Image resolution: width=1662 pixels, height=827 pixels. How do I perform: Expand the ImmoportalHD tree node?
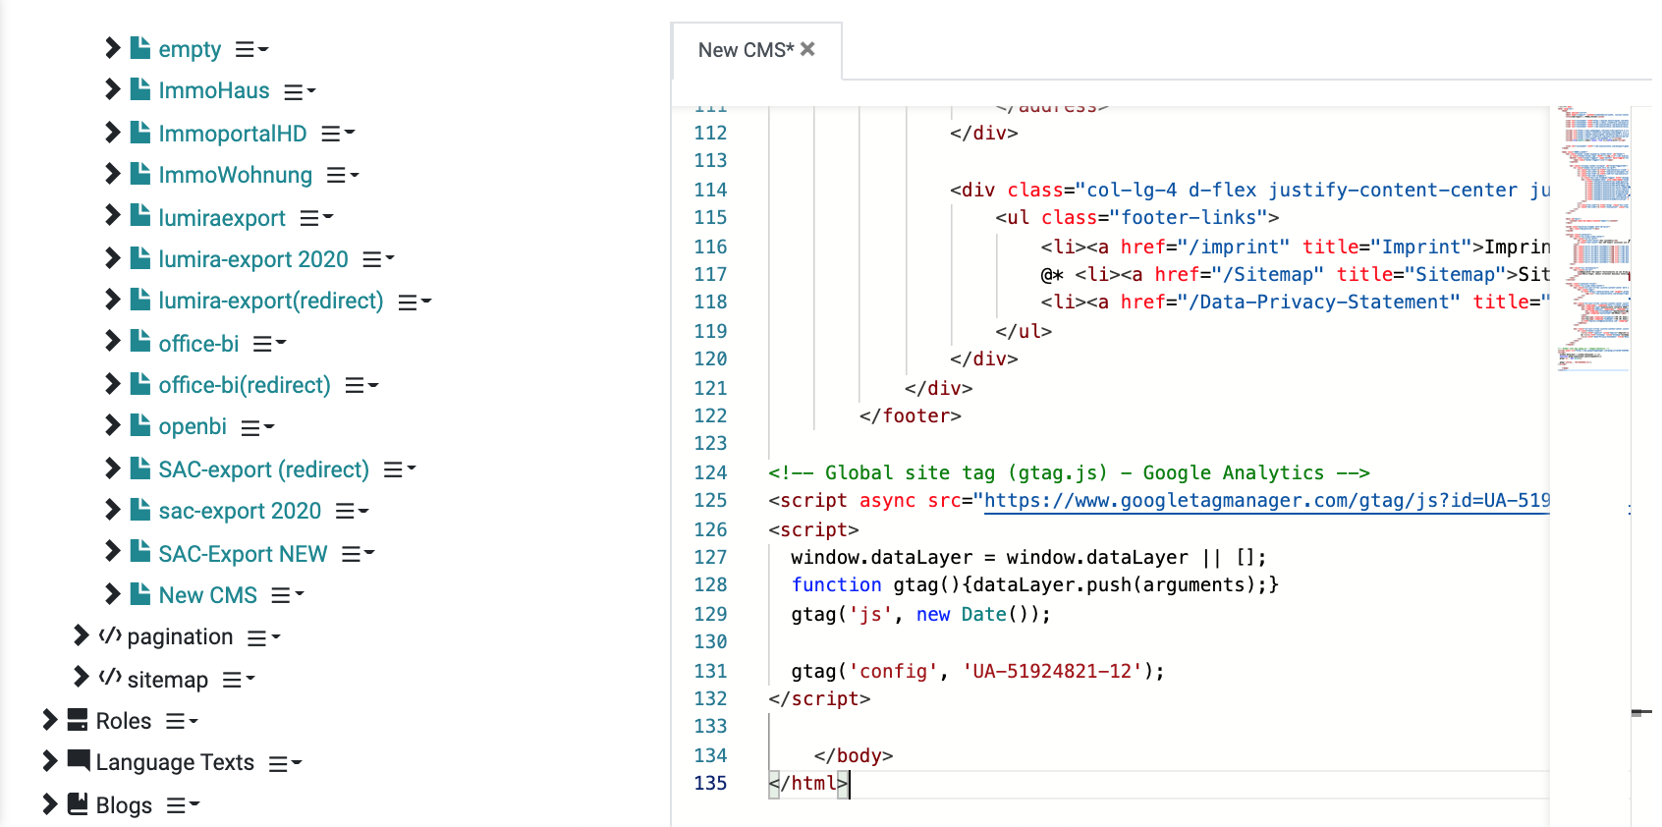(112, 132)
